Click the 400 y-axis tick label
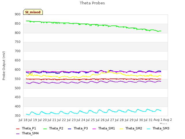Screen dimensions: 185x139 pos(18,106)
